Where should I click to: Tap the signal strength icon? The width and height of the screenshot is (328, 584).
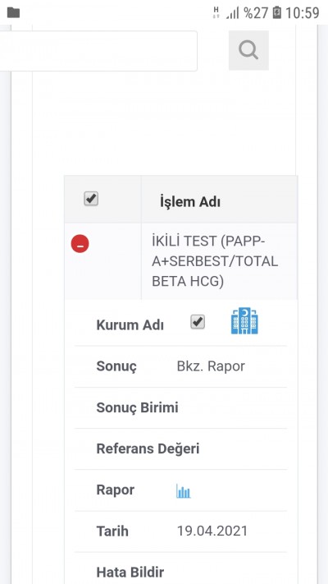(x=232, y=13)
